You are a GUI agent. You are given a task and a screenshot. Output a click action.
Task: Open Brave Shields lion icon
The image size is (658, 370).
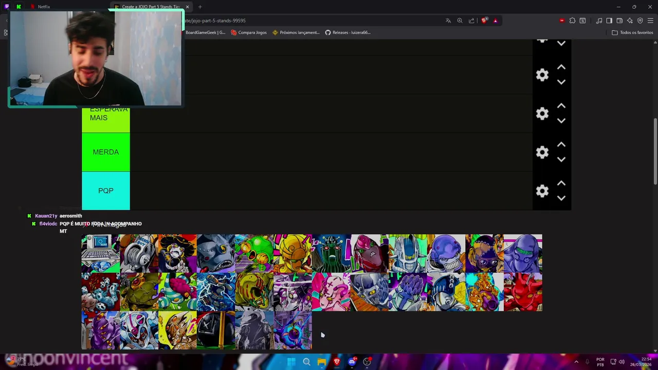click(484, 21)
